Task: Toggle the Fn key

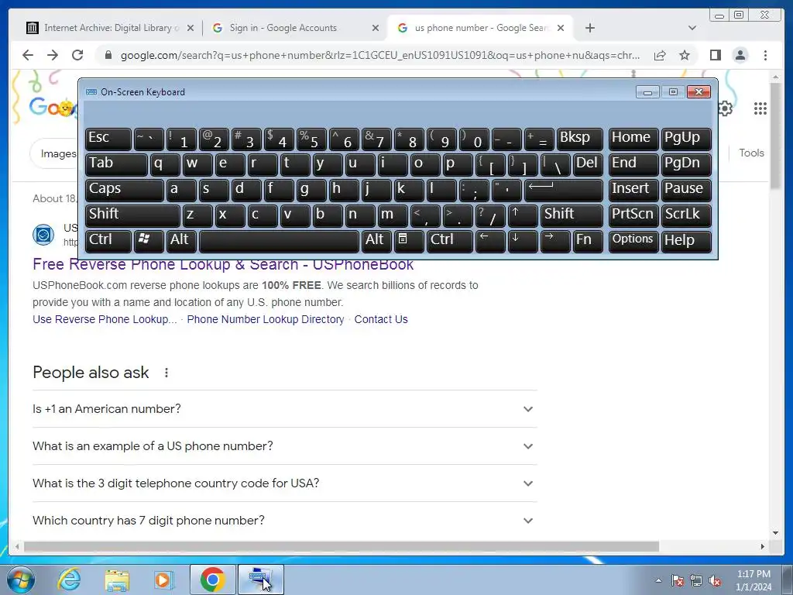Action: click(588, 241)
